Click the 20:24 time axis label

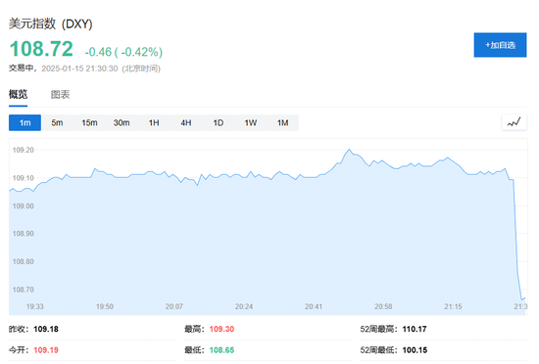[x=244, y=306]
